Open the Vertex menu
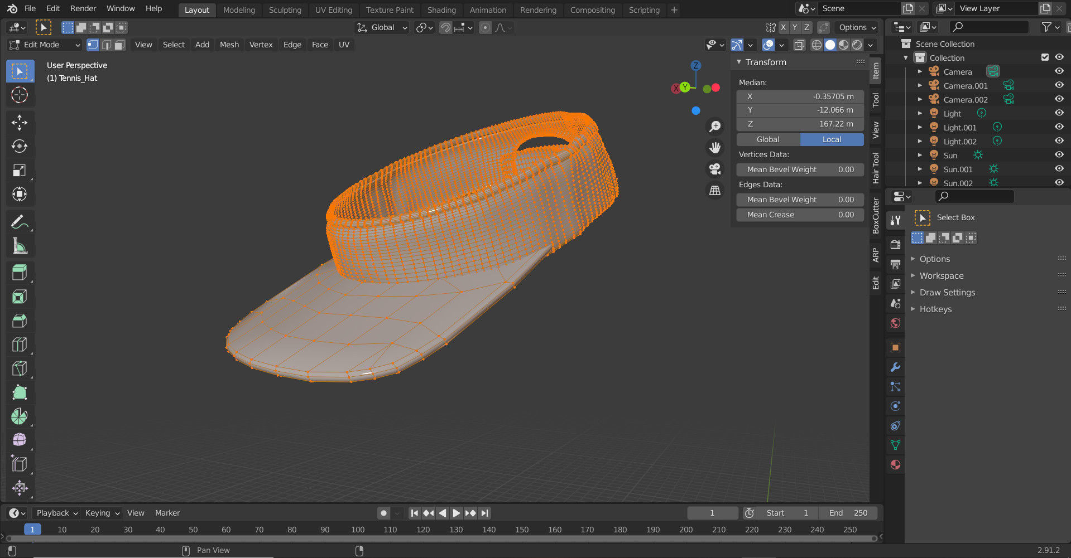The image size is (1071, 558). click(261, 45)
